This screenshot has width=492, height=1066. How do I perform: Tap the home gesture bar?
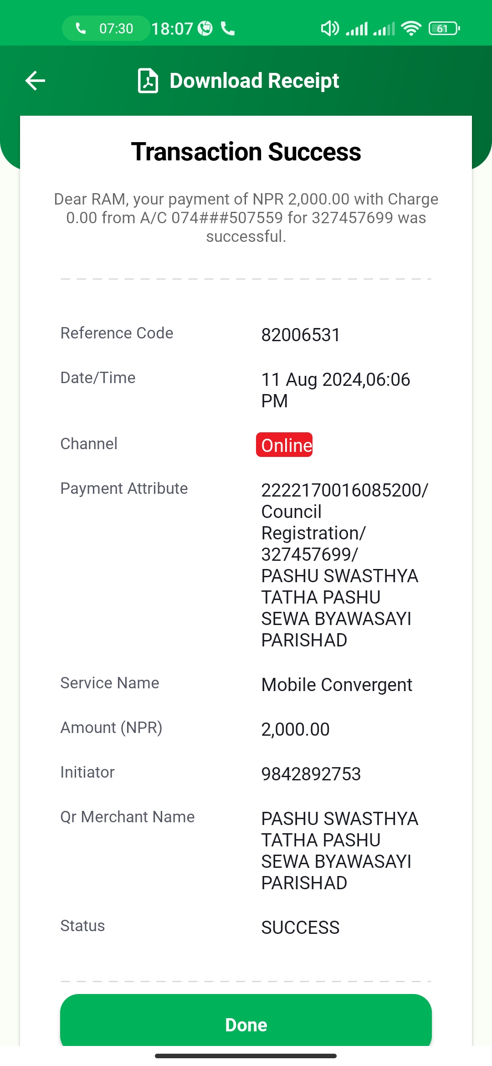click(246, 1056)
